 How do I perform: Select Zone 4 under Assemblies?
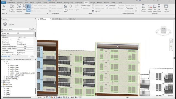(8, 94)
